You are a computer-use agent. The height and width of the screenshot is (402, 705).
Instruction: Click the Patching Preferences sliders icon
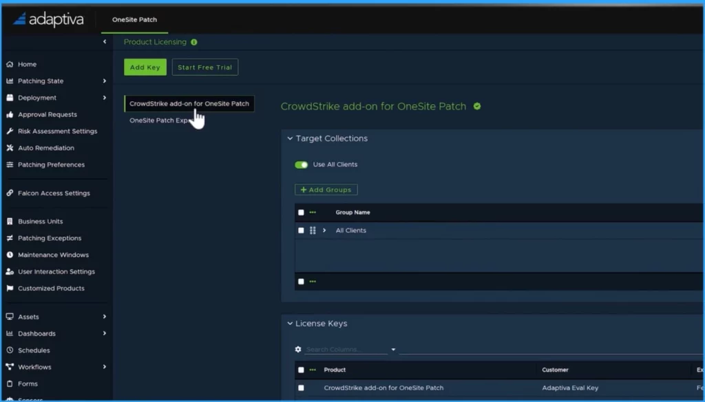pos(10,165)
